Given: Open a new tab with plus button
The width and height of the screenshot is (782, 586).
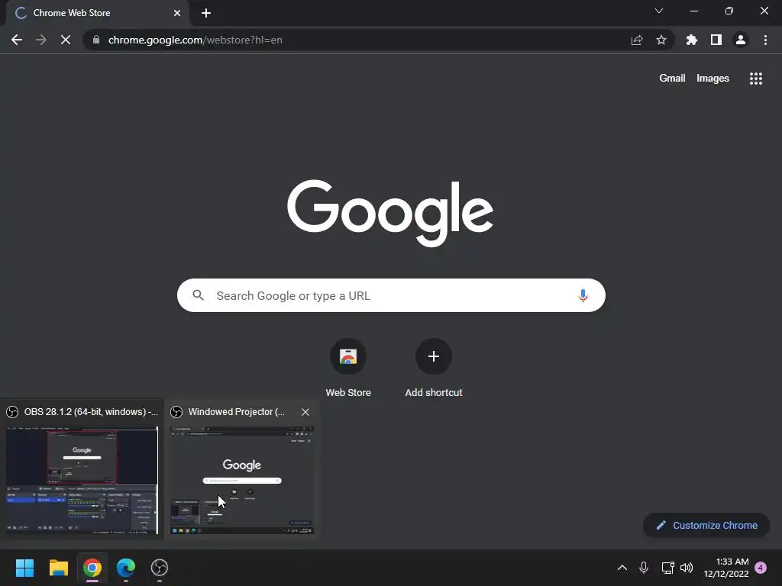Looking at the screenshot, I should click(206, 13).
